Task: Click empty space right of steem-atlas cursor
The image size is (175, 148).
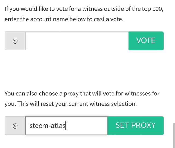Action: [x=86, y=126]
